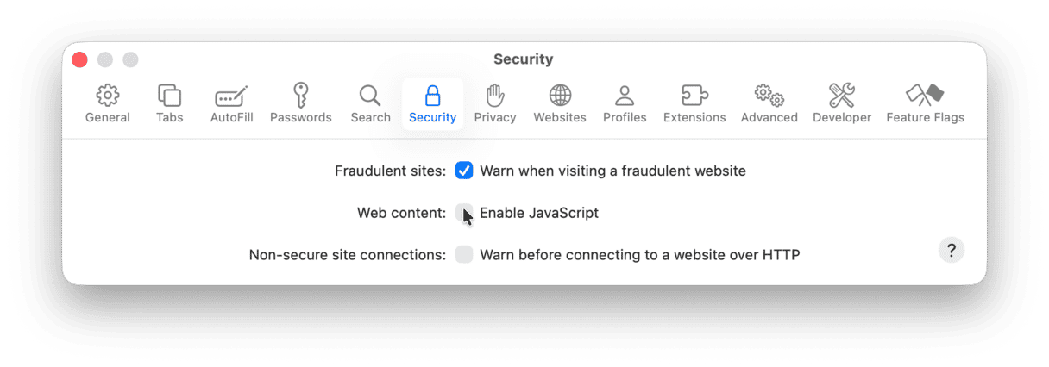
Task: Switch to Profiles person icon
Action: pyautogui.click(x=625, y=95)
